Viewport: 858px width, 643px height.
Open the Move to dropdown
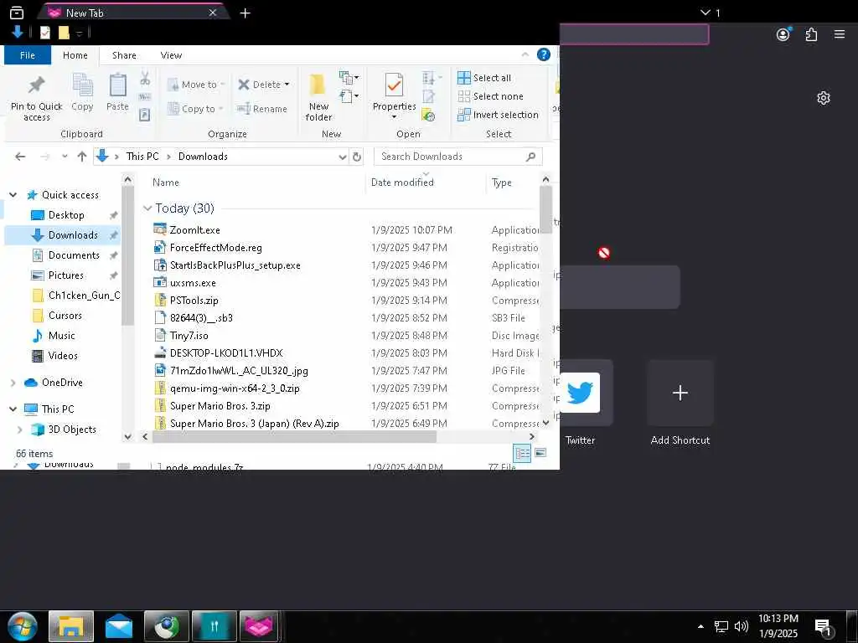click(x=221, y=85)
